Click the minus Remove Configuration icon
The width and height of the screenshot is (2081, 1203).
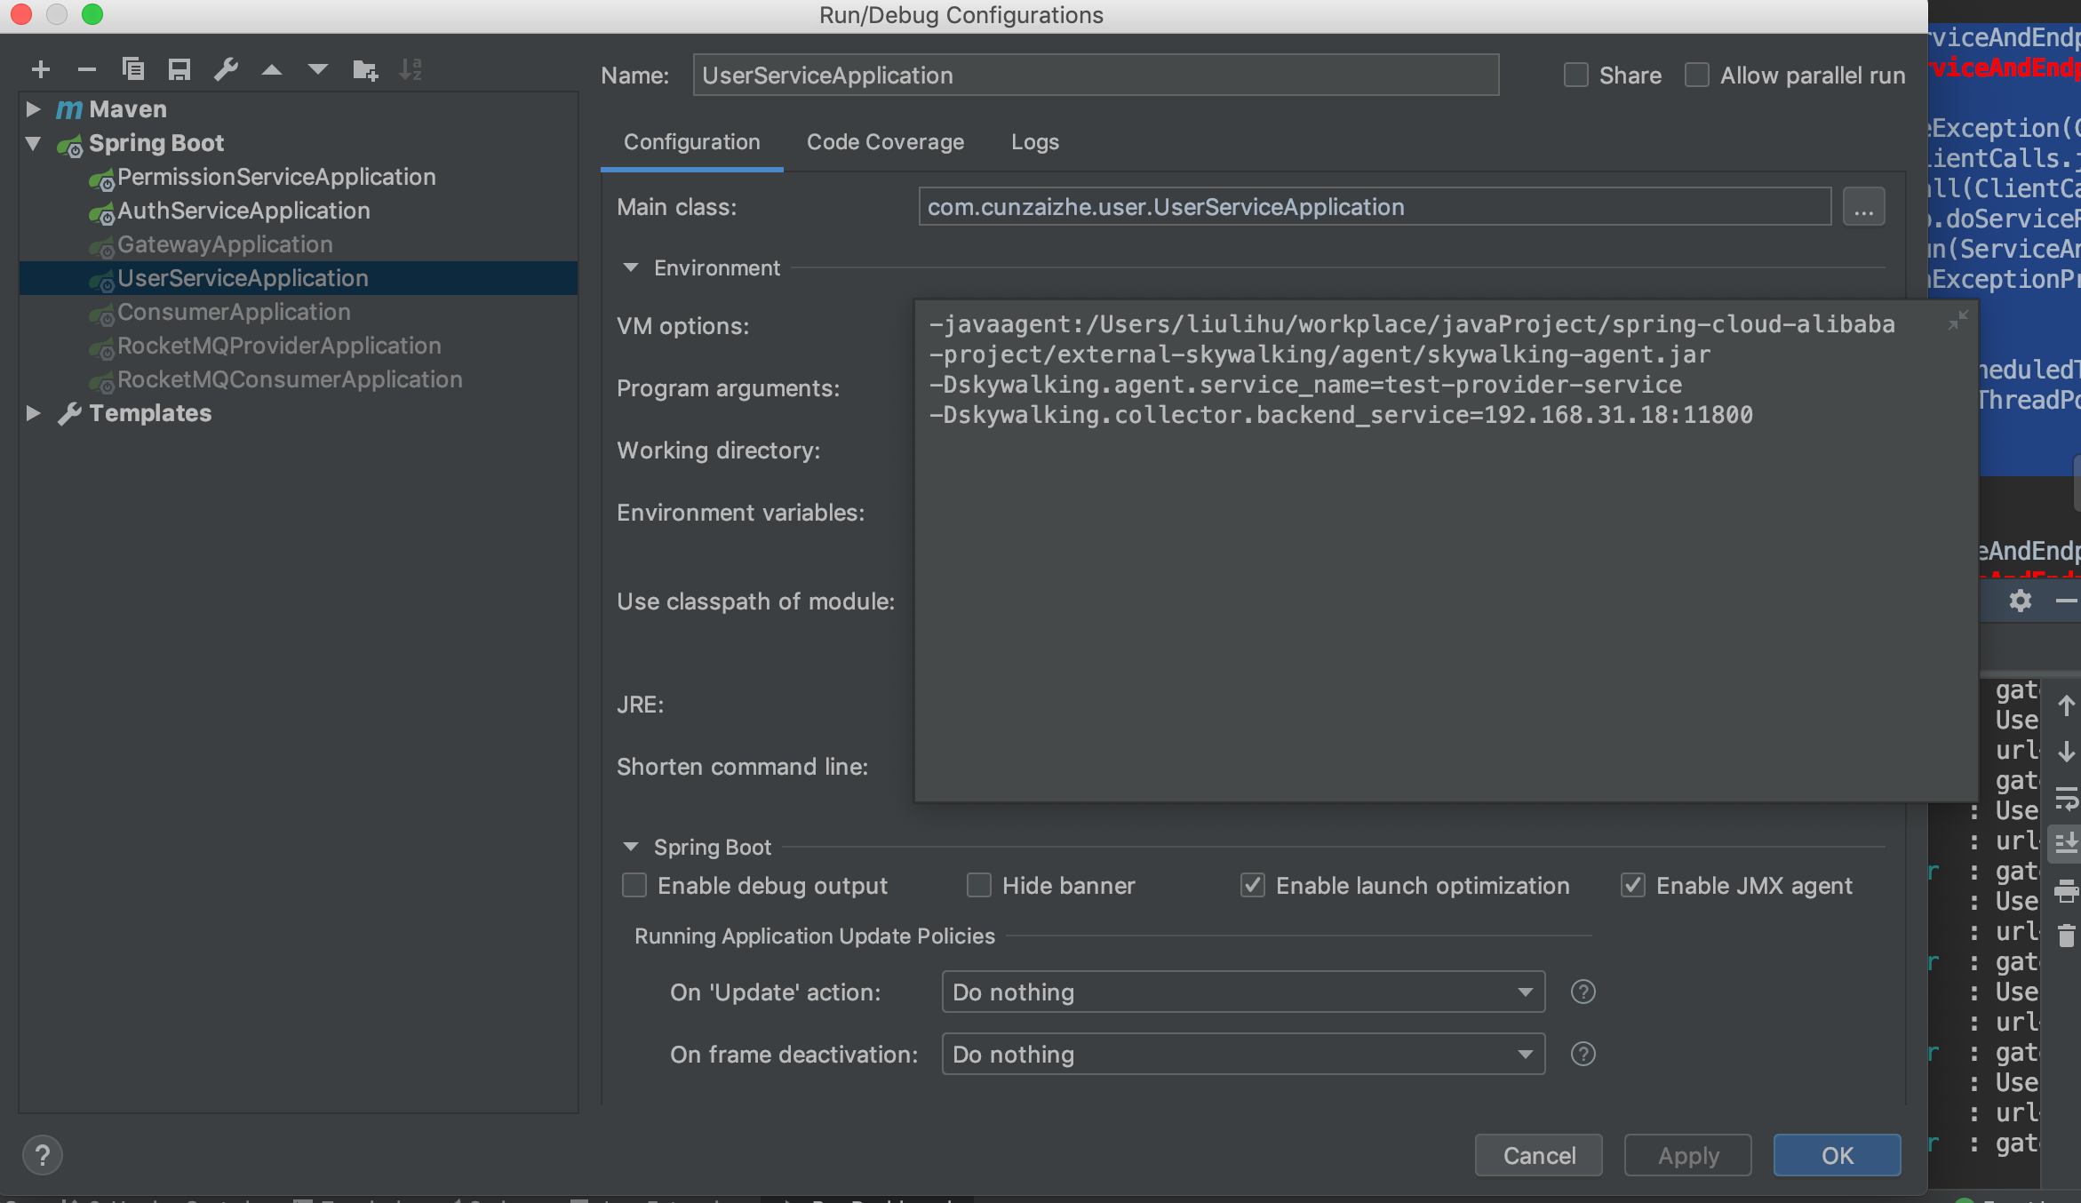(x=86, y=69)
